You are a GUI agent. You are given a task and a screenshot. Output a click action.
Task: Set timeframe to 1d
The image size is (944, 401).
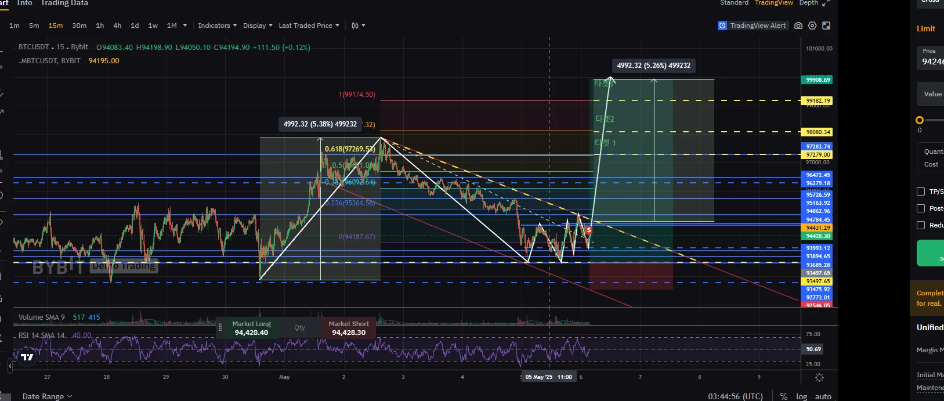[x=135, y=26]
